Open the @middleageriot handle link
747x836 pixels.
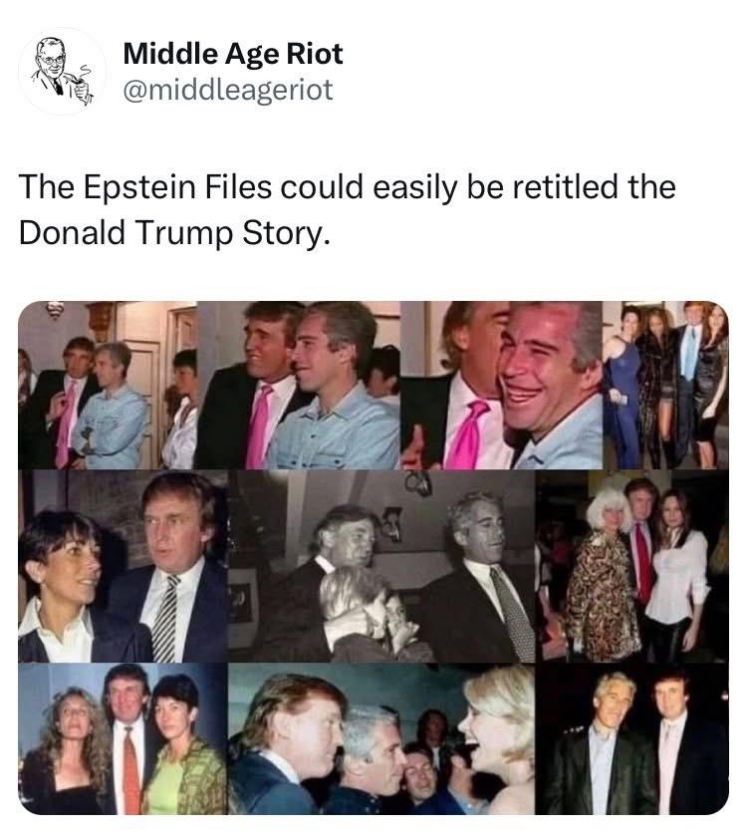227,89
